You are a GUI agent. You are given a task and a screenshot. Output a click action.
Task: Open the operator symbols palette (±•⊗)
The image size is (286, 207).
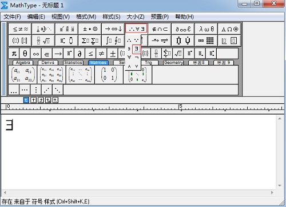pos(90,29)
